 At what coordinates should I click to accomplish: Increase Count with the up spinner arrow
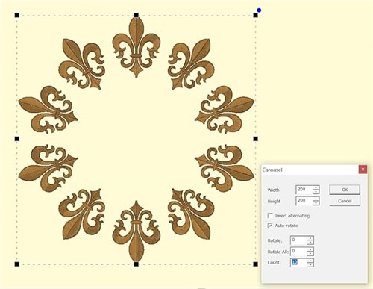(x=310, y=261)
